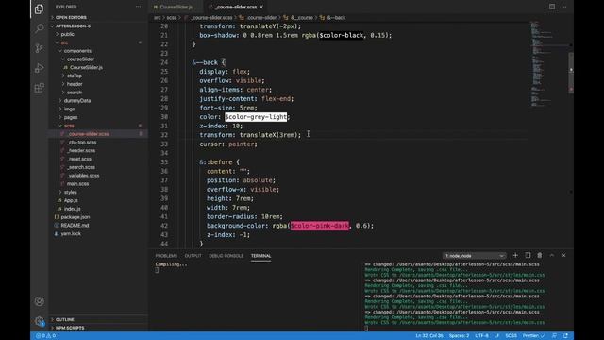The height and width of the screenshot is (340, 604).
Task: Open the Accounts menu icon
Action: 39,301
